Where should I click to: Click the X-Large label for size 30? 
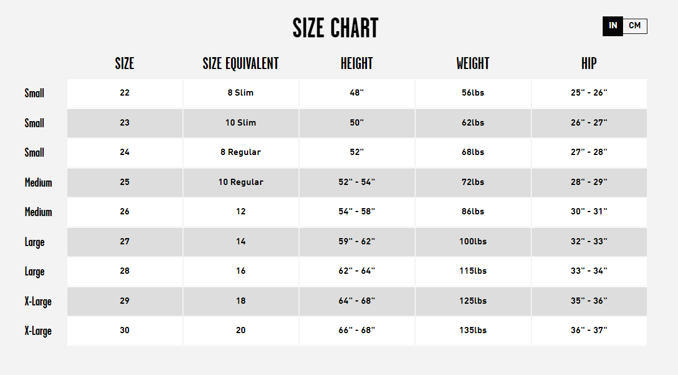pos(38,331)
